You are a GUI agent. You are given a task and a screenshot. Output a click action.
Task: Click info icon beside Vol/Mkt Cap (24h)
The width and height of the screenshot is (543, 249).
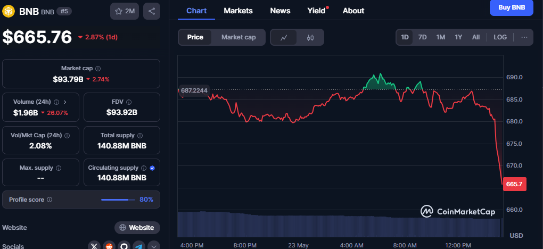coord(67,136)
